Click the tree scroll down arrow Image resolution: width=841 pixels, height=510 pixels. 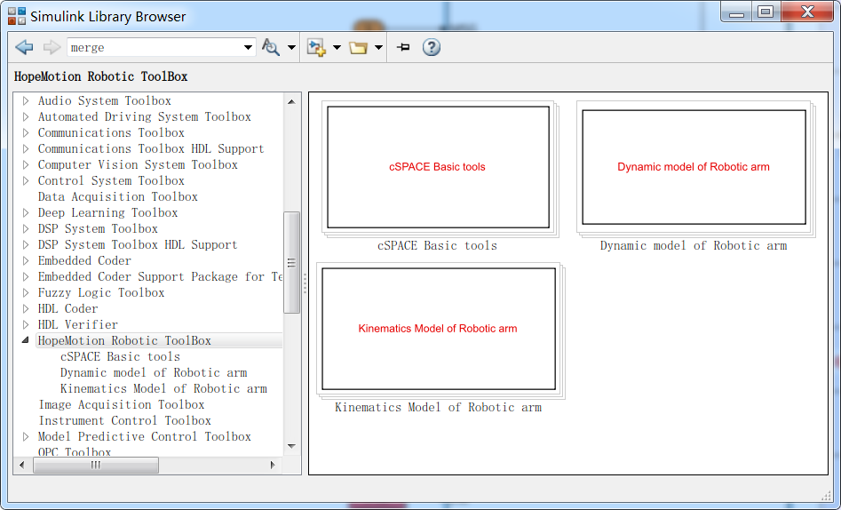coord(291,446)
